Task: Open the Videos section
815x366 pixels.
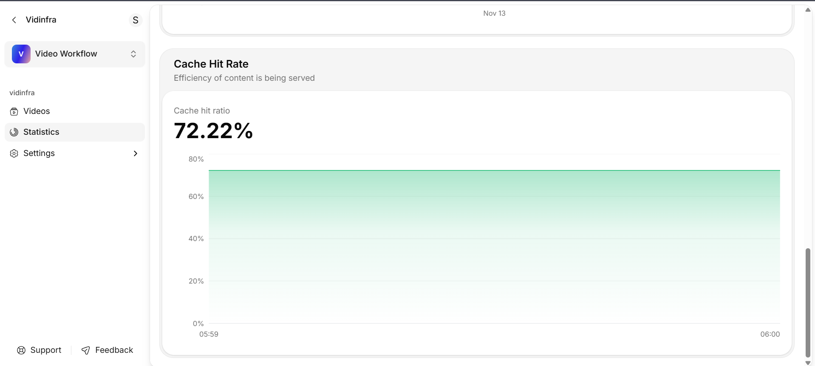Action: [37, 111]
